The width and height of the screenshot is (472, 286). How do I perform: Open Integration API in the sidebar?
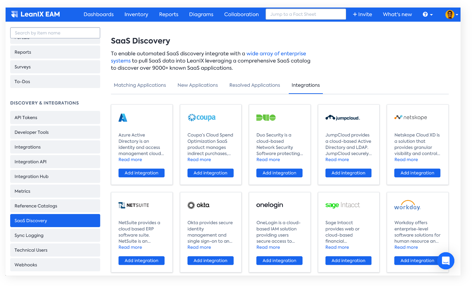[x=55, y=162]
